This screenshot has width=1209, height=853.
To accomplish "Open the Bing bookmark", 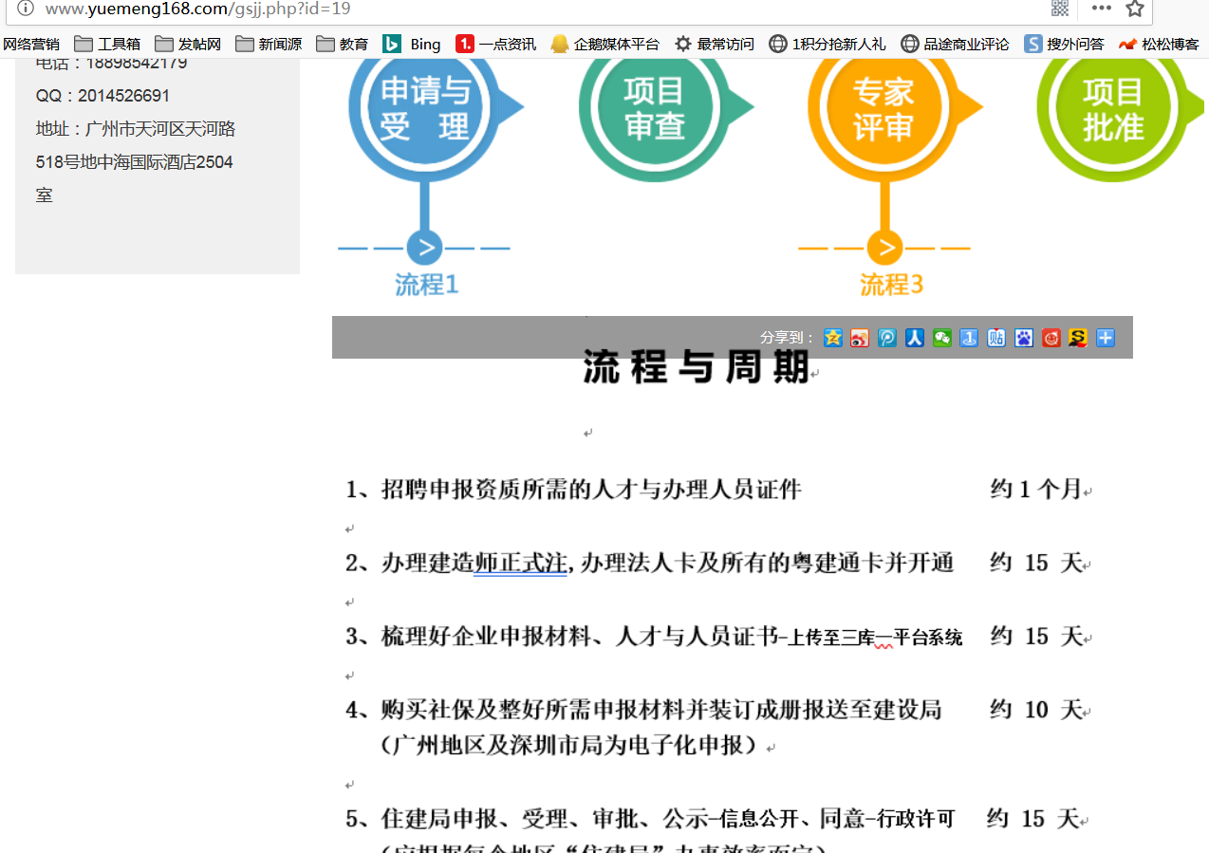I will click(x=412, y=44).
